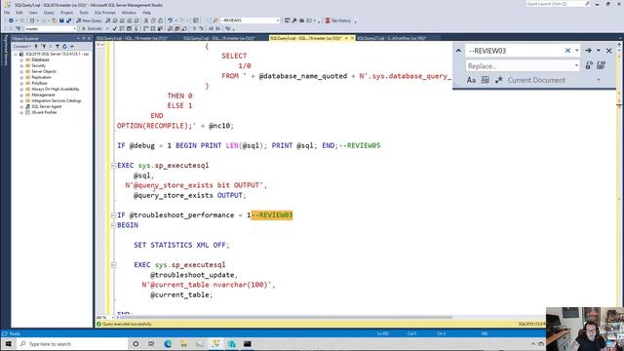This screenshot has height=351, width=624.
Task: Select the Always On High Availability item
Action: [55, 89]
